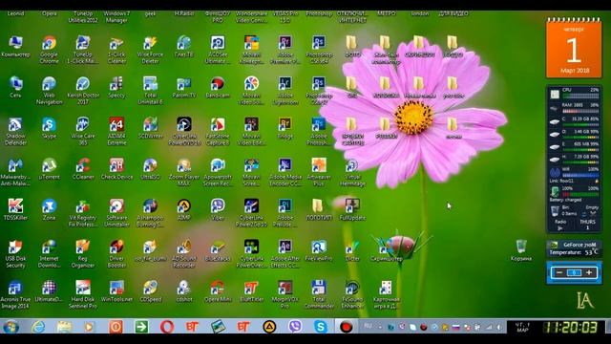The width and height of the screenshot is (611, 344).
Task: Open Acronis True Image 2014 shortcut
Action: coord(15,294)
